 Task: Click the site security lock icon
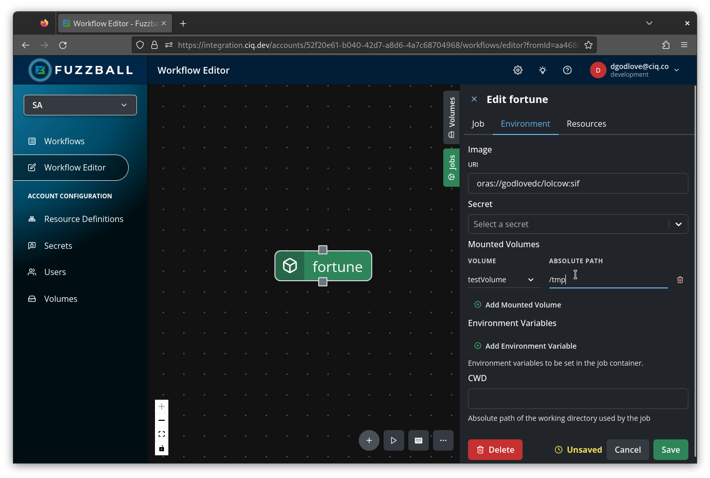154,45
